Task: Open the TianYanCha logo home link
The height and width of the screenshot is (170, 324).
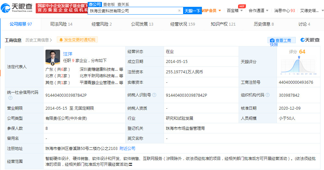Action: pos(17,8)
